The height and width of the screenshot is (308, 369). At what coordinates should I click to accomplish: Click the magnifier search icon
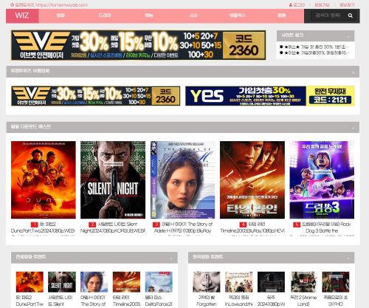click(351, 16)
